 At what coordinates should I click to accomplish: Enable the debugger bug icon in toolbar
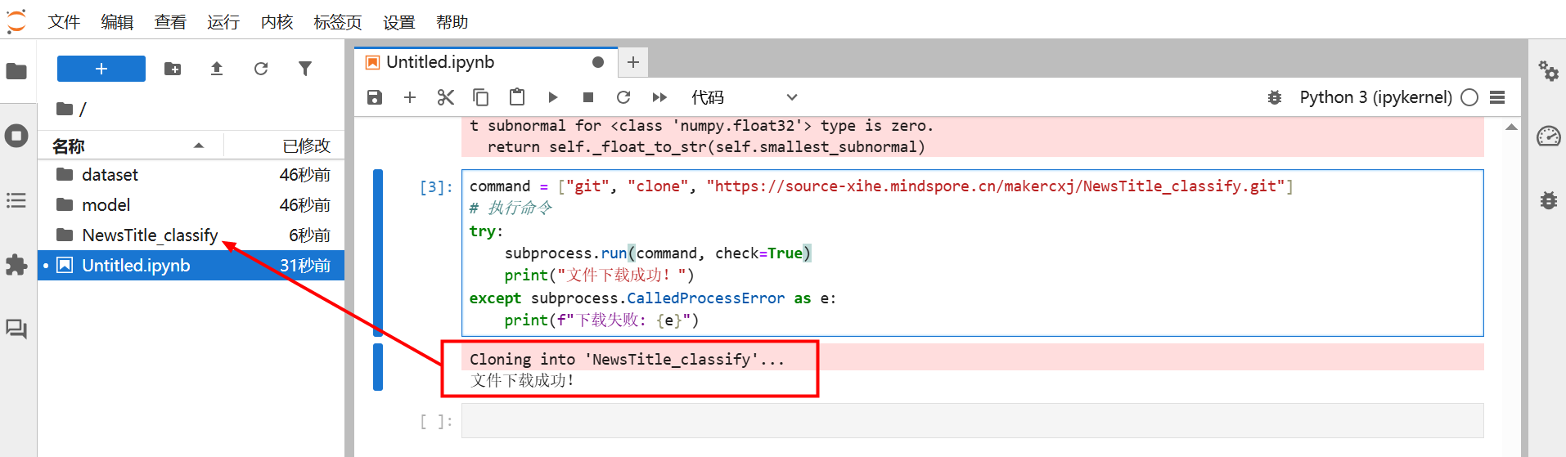1274,97
